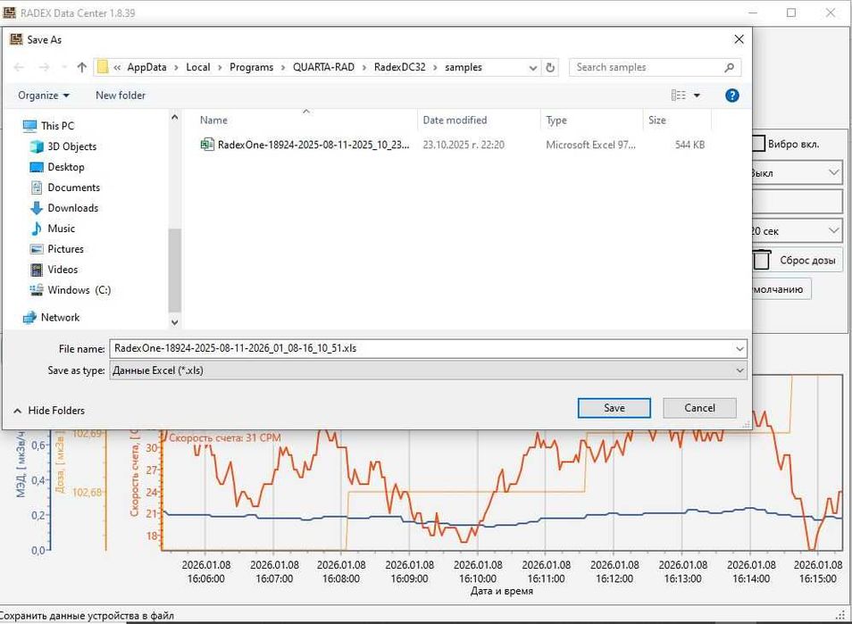The width and height of the screenshot is (852, 624).
Task: Expand the view options dropdown arrow
Action: click(697, 96)
